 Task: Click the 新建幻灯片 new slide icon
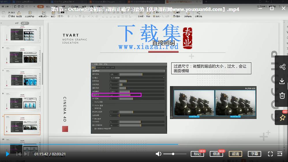(x=44, y=13)
